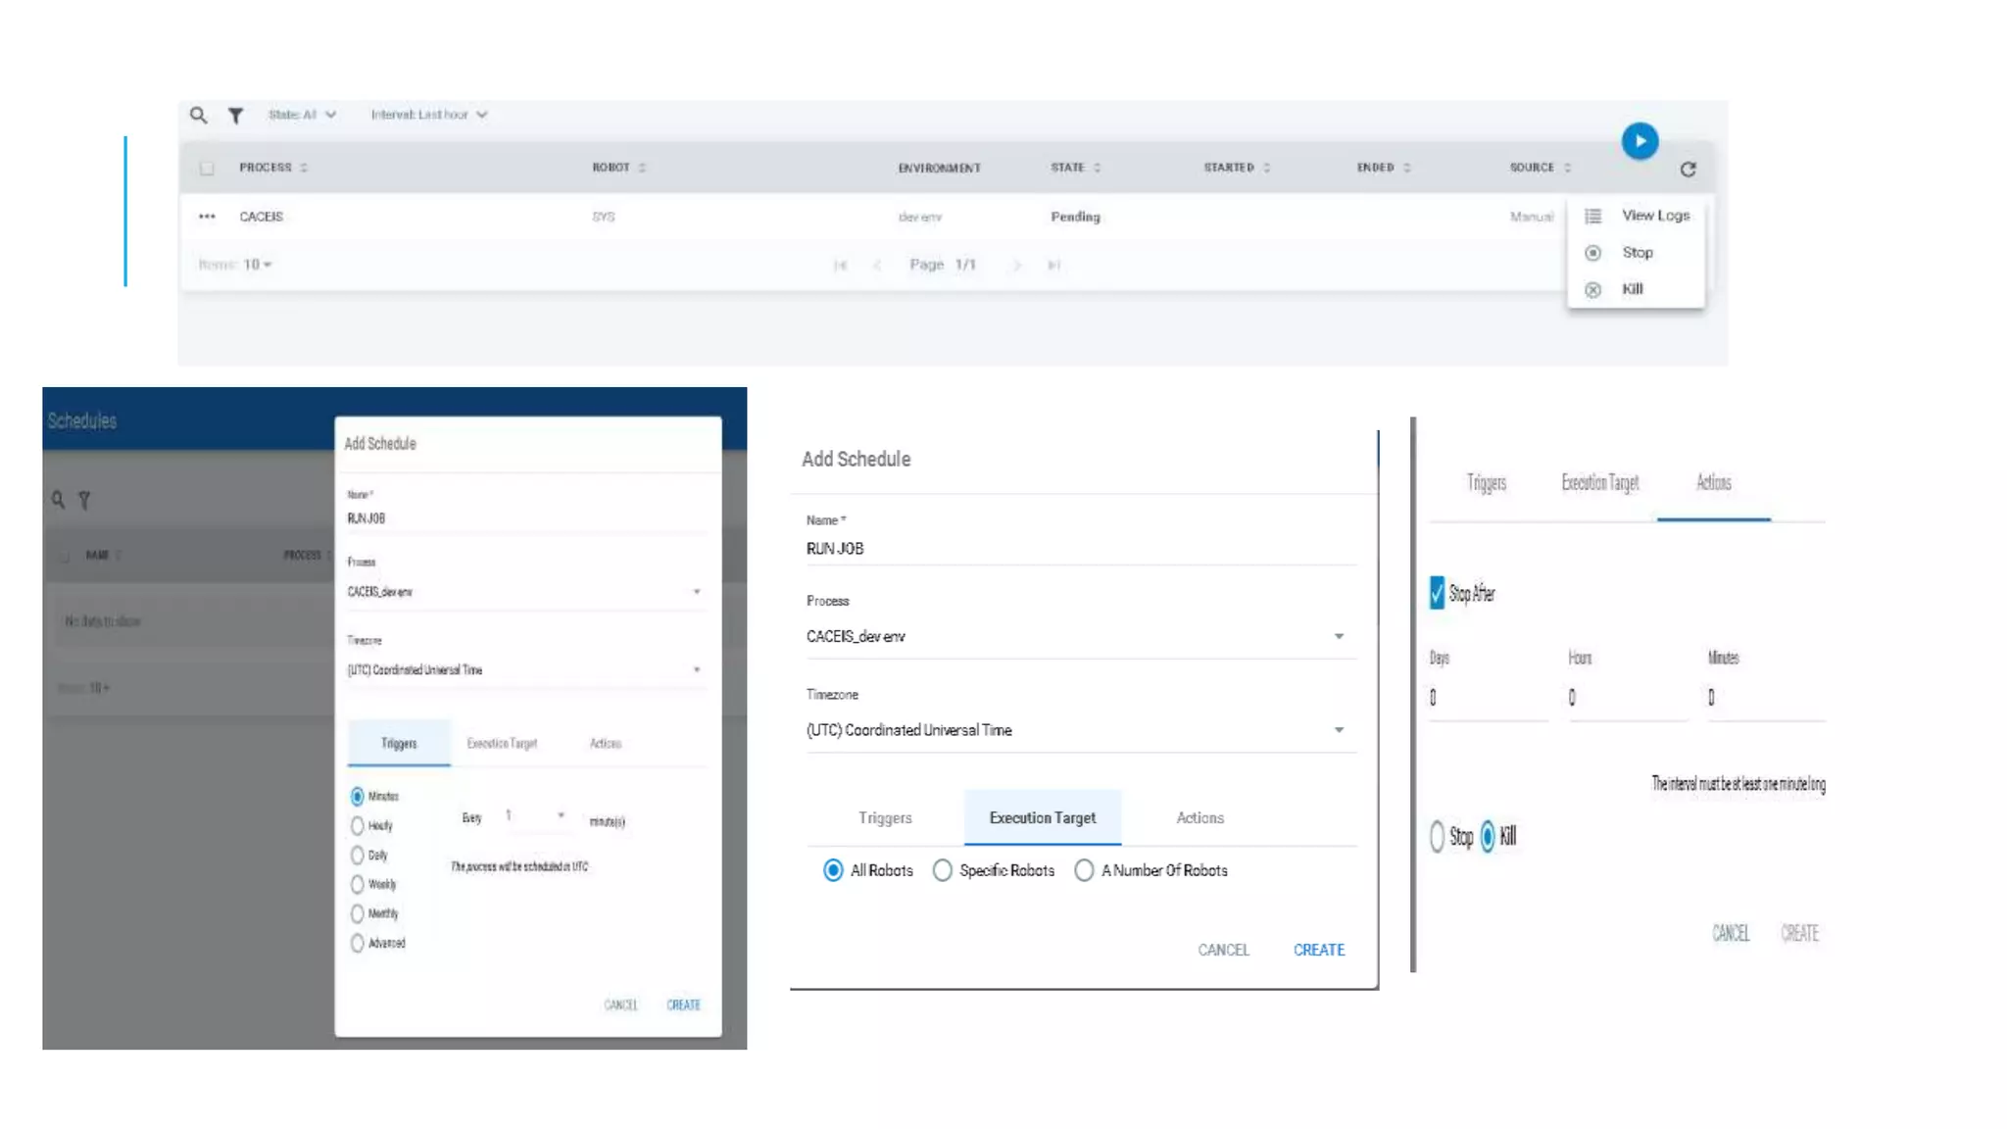
Task: Expand the State: All filter dropdown
Action: tap(302, 115)
